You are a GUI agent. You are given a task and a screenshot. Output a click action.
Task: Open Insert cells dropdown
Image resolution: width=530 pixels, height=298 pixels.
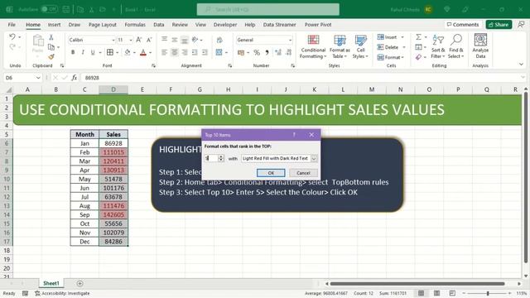(402, 36)
